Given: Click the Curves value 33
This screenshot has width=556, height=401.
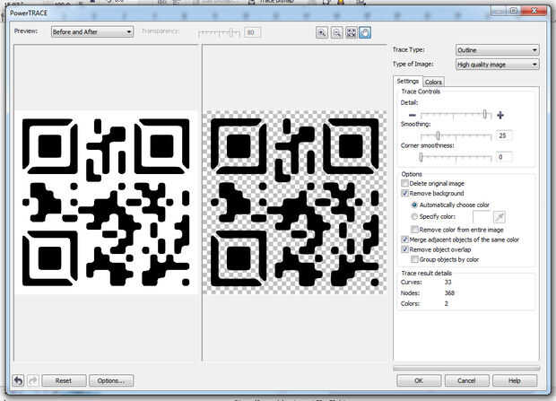Looking at the screenshot, I should (x=447, y=283).
